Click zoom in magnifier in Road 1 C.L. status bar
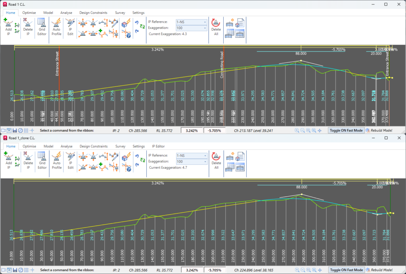The height and width of the screenshot is (274, 406). pyautogui.click(x=297, y=130)
